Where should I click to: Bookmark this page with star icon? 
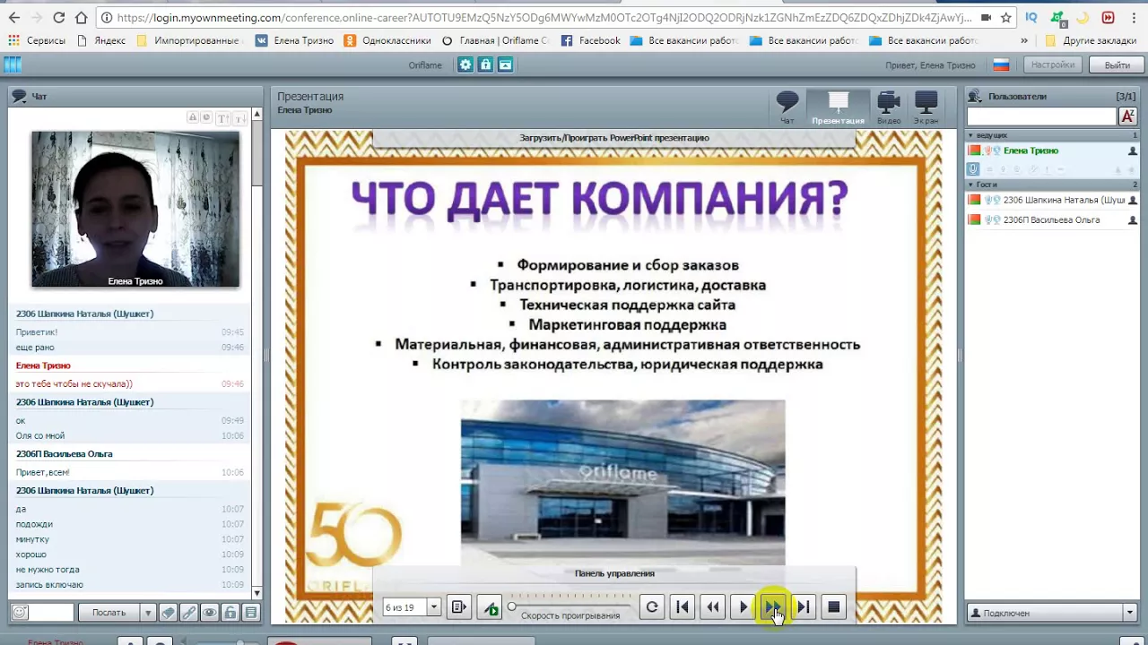click(x=1006, y=17)
